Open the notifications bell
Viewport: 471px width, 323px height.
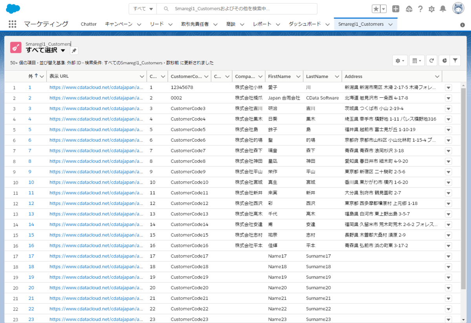click(443, 9)
